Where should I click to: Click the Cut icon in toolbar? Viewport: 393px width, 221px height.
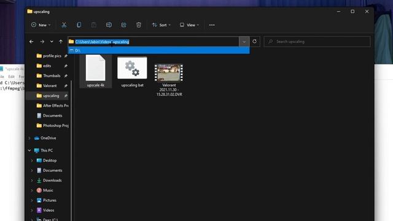tap(64, 25)
